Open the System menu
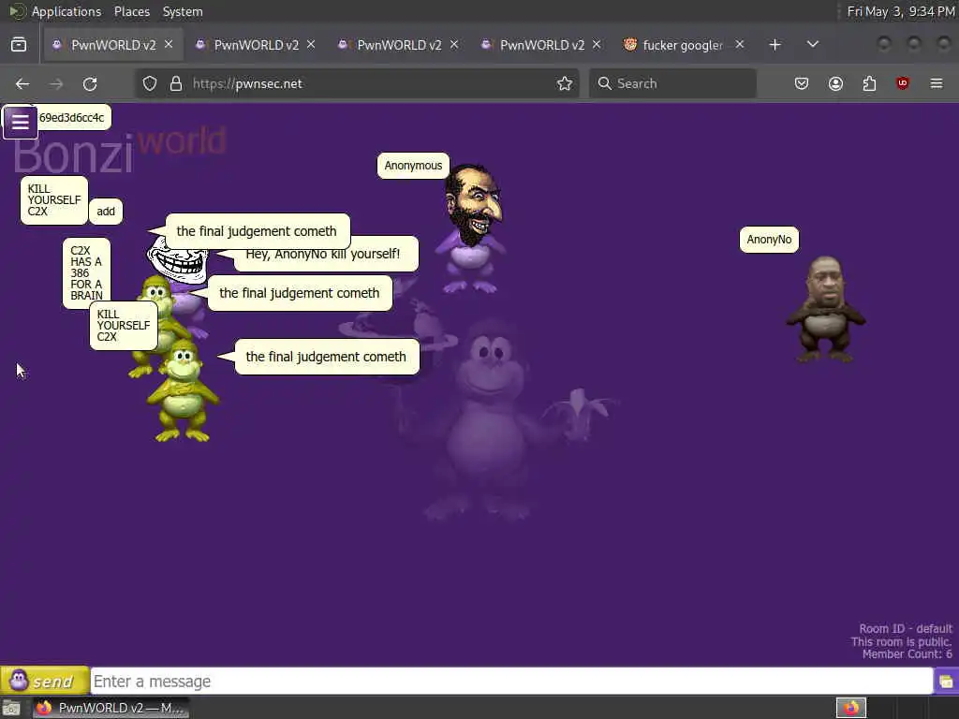This screenshot has height=719, width=959. (x=183, y=11)
